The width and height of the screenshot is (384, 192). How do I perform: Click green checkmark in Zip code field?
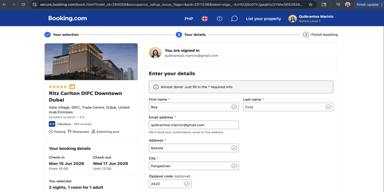pos(187,184)
